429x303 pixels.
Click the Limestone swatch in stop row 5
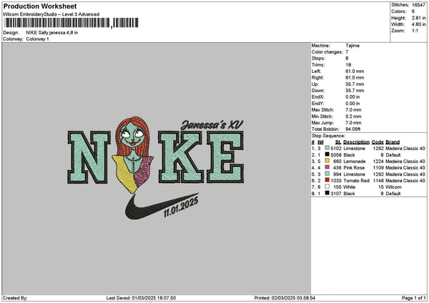tap(327, 174)
